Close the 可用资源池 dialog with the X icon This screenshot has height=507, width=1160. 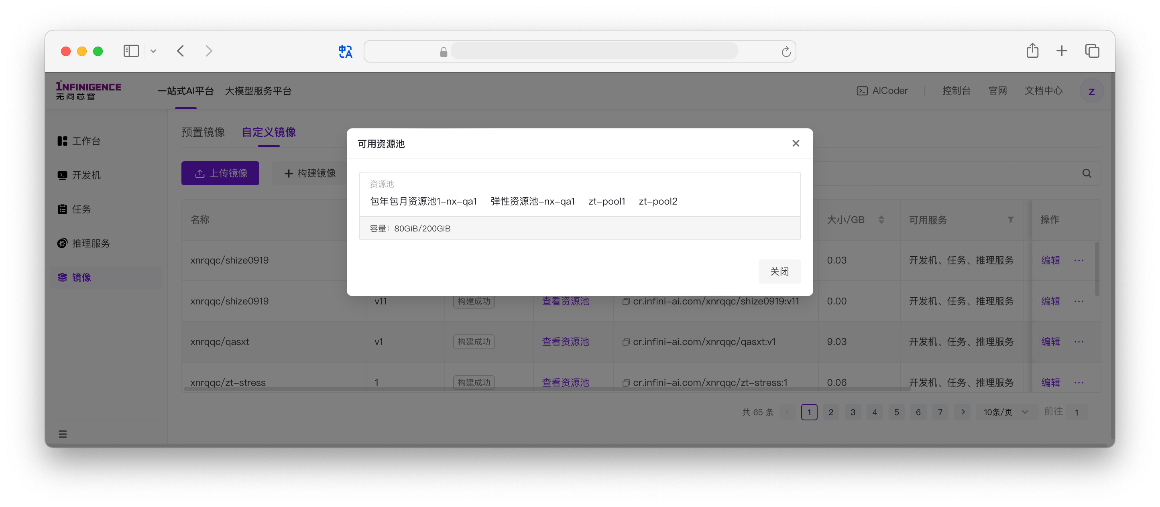tap(796, 143)
